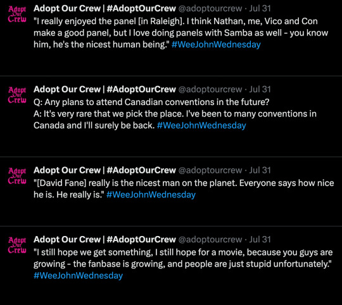Open display name on Raleigh panel tweet
Viewport: 342px width, 305px height.
[x=104, y=8]
